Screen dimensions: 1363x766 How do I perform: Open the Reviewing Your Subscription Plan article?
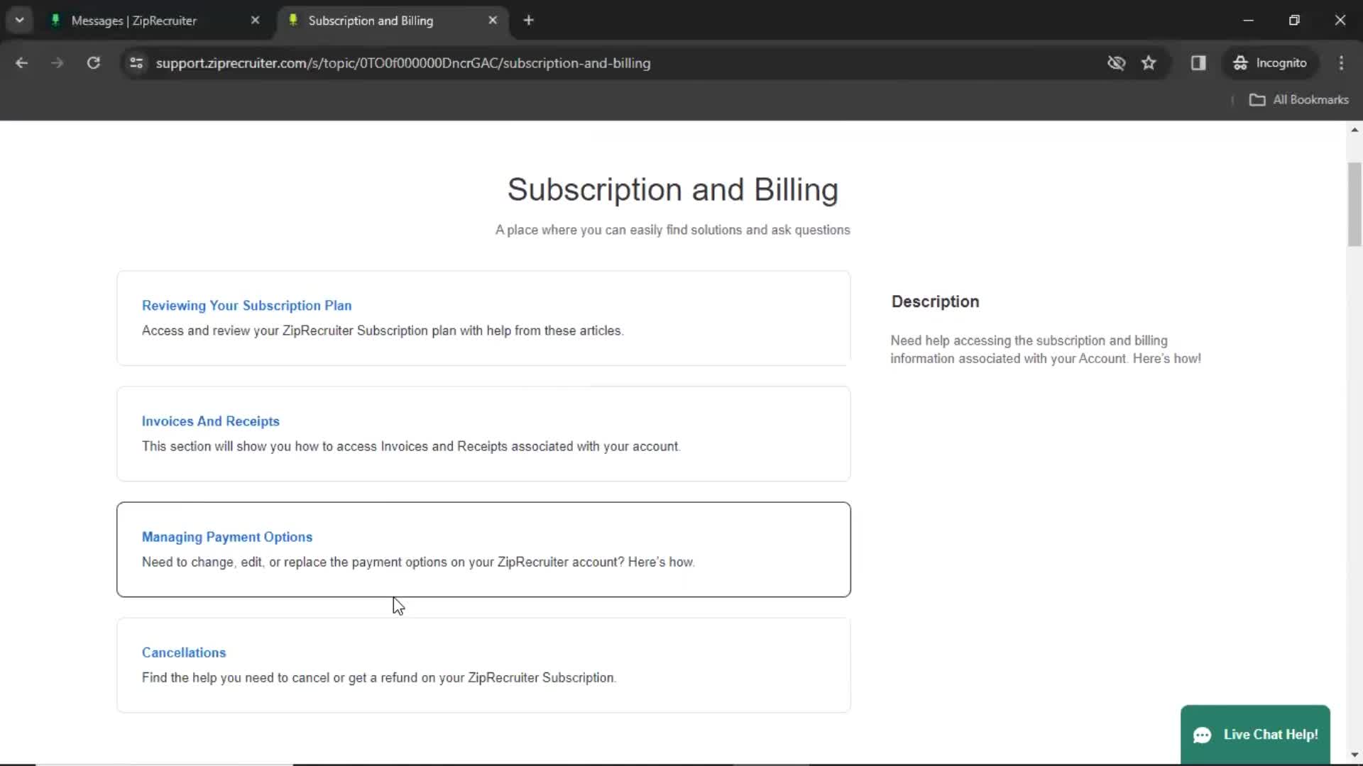tap(246, 305)
